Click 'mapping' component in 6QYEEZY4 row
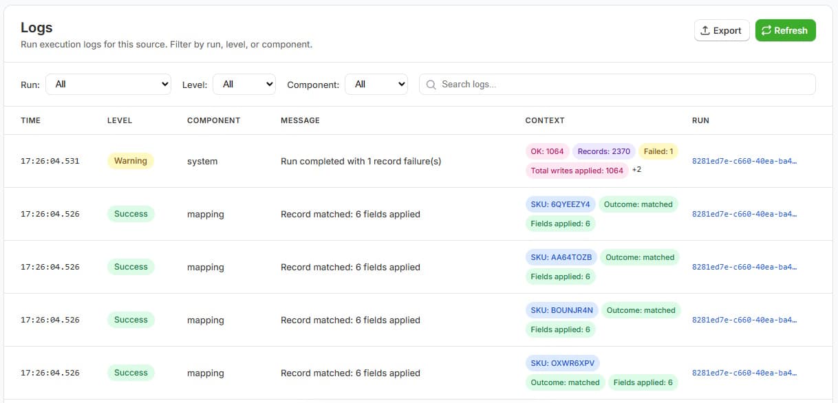Screen dimensions: 838x403 [206, 214]
